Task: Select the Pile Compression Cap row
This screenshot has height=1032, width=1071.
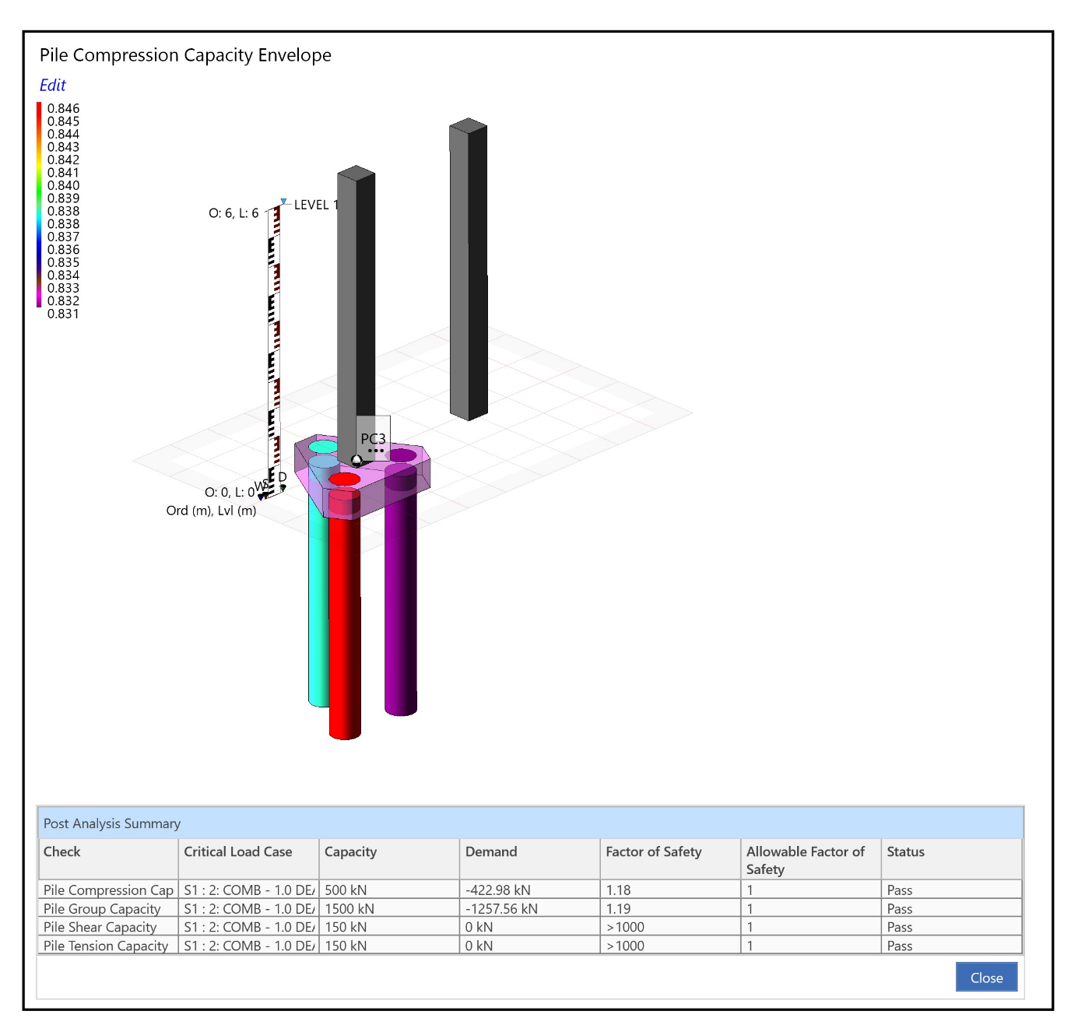Action: [530, 890]
